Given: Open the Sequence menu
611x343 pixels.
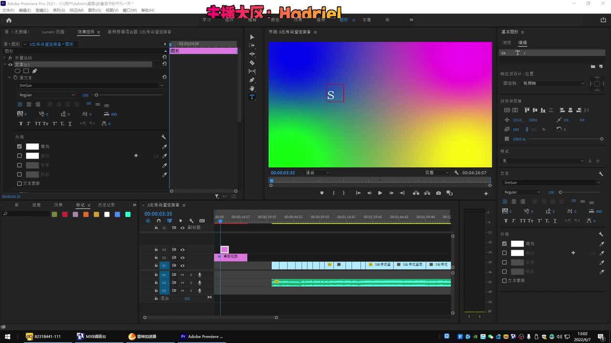Looking at the screenshot, I should click(59, 10).
